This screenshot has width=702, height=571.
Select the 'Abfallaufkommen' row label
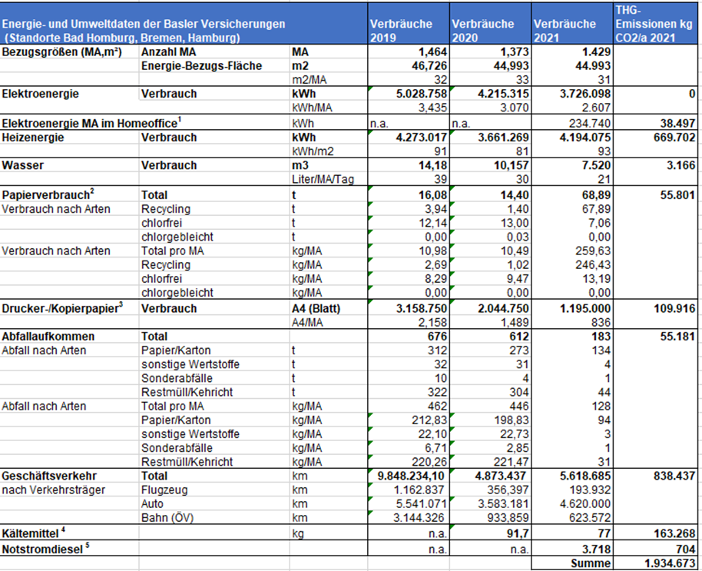pyautogui.click(x=48, y=337)
